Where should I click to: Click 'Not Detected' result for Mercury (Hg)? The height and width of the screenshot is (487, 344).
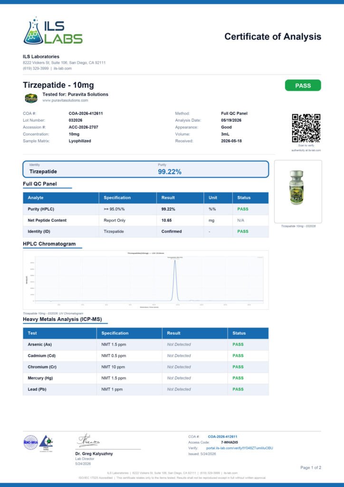179,378
